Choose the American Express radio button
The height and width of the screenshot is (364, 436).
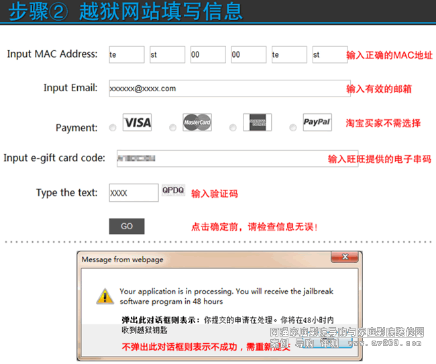pyautogui.click(x=232, y=127)
